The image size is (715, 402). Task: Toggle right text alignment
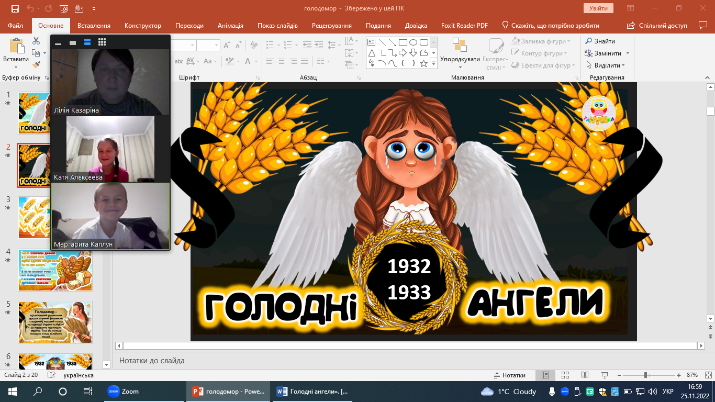294,61
